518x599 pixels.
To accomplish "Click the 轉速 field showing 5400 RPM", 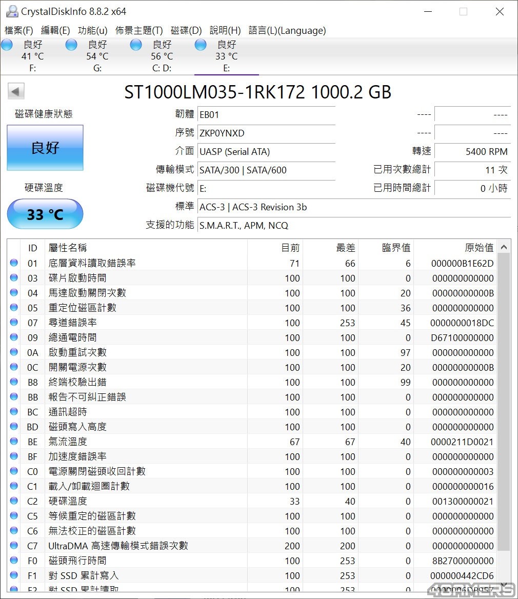I will (472, 152).
